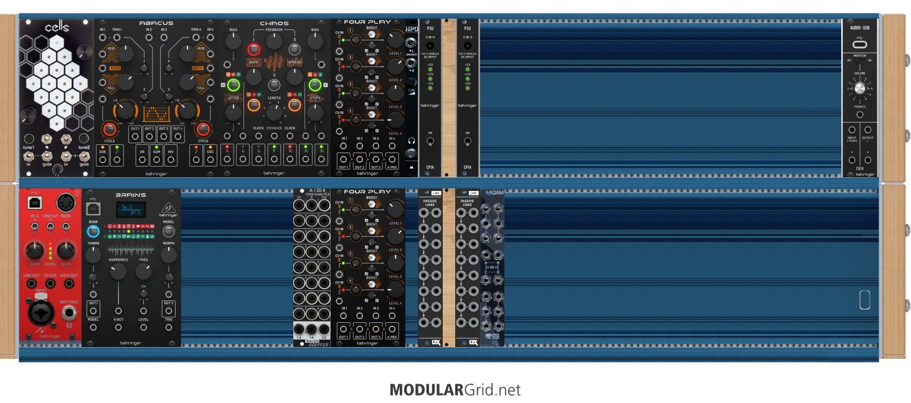The width and height of the screenshot is (911, 403).
Task: Click the INV jack on Abacus
Action: coord(171,160)
